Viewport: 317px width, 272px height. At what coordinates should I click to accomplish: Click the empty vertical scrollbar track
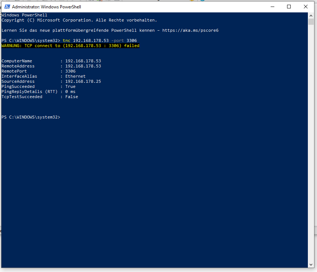pyautogui.click(x=311, y=141)
